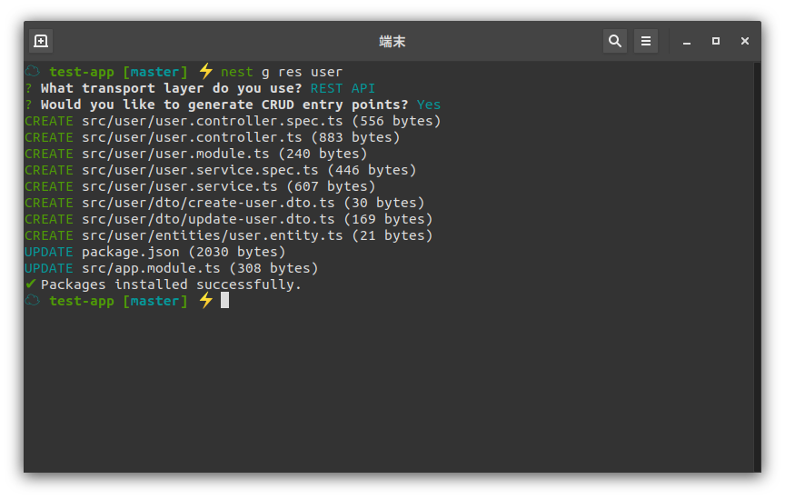Click the src/user/user.controller.ts file path
Image resolution: width=785 pixels, height=499 pixels.
click(x=192, y=137)
